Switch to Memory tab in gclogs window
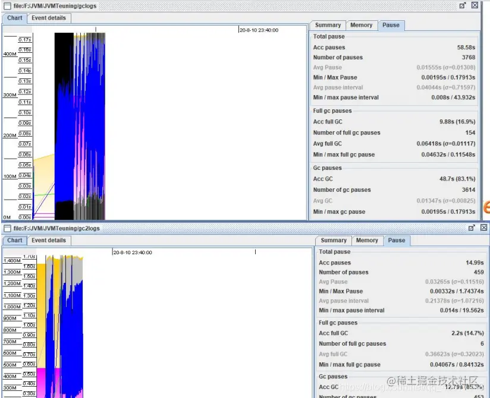 (x=361, y=25)
